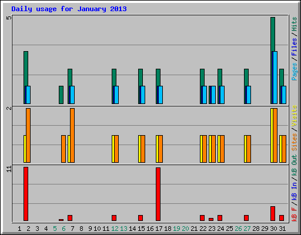Click day label "9" on the x-axis
This screenshot has width=301, height=235.
90,229
